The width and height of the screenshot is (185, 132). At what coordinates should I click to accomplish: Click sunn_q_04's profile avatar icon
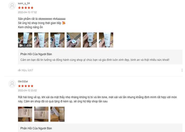click(x=12, y=6)
